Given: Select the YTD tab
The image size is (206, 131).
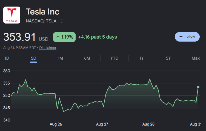Looking at the screenshot, I should tap(114, 58).
